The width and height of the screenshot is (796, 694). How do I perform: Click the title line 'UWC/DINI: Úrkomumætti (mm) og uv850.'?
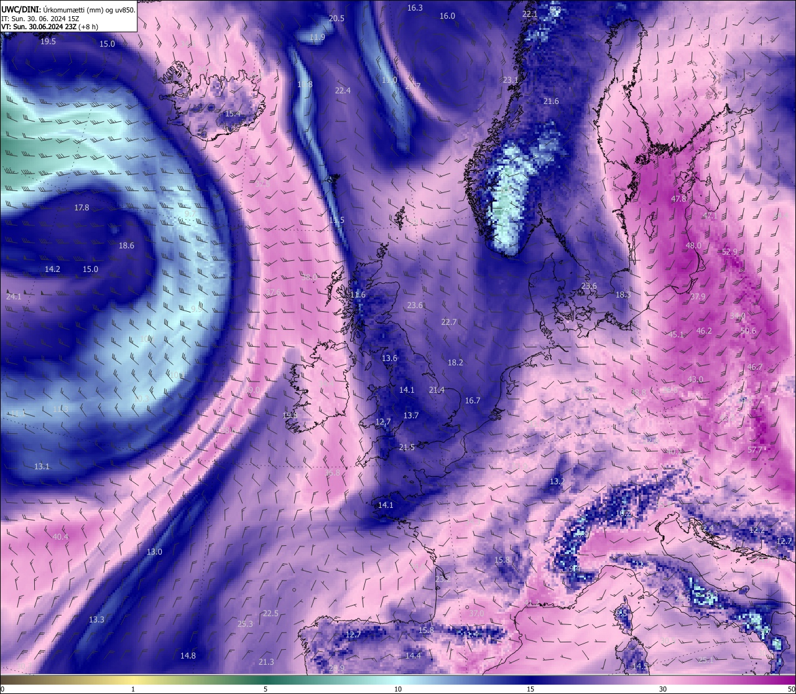pyautogui.click(x=68, y=9)
